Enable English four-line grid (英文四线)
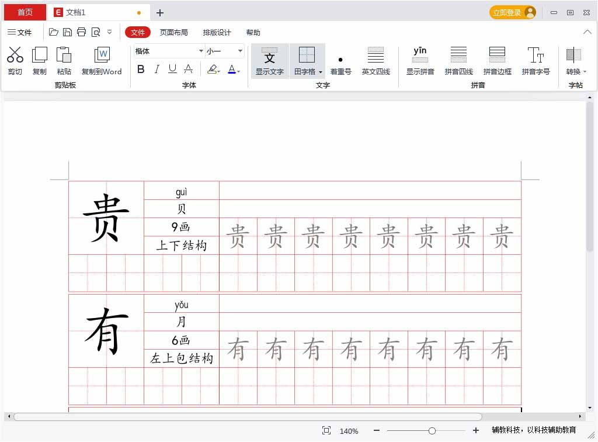Screen dimensions: 598x442 tap(376, 55)
